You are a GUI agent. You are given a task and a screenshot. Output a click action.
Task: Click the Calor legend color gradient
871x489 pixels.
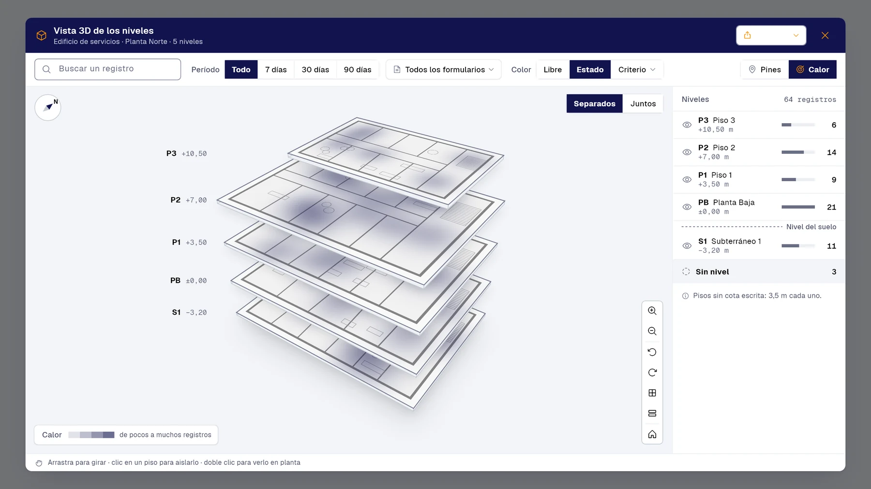point(91,435)
